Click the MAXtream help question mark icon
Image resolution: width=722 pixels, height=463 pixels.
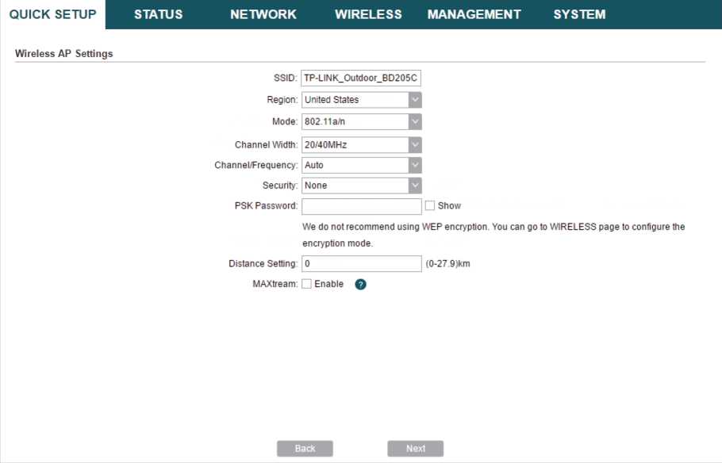[360, 285]
